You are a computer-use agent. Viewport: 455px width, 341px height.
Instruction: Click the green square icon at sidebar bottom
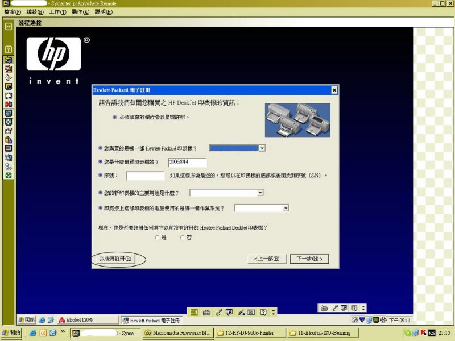pos(9,176)
